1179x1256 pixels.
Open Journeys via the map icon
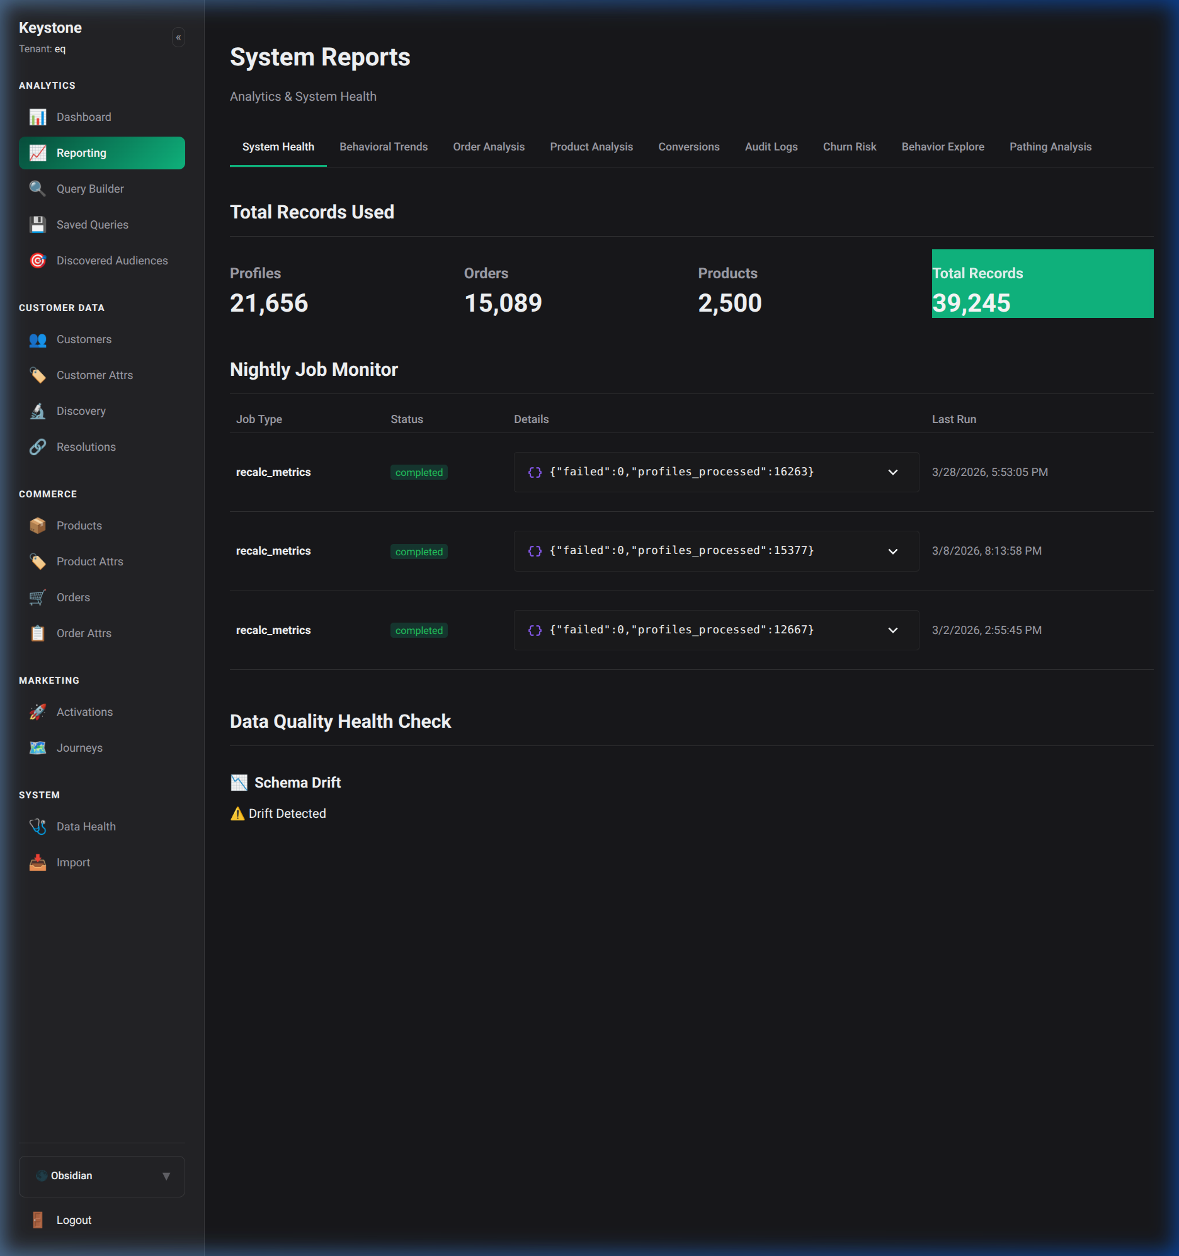[37, 747]
